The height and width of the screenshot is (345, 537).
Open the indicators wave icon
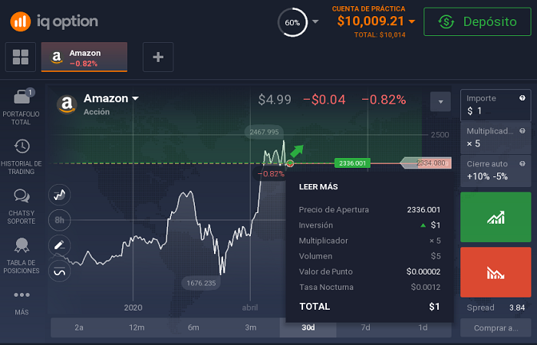60,271
